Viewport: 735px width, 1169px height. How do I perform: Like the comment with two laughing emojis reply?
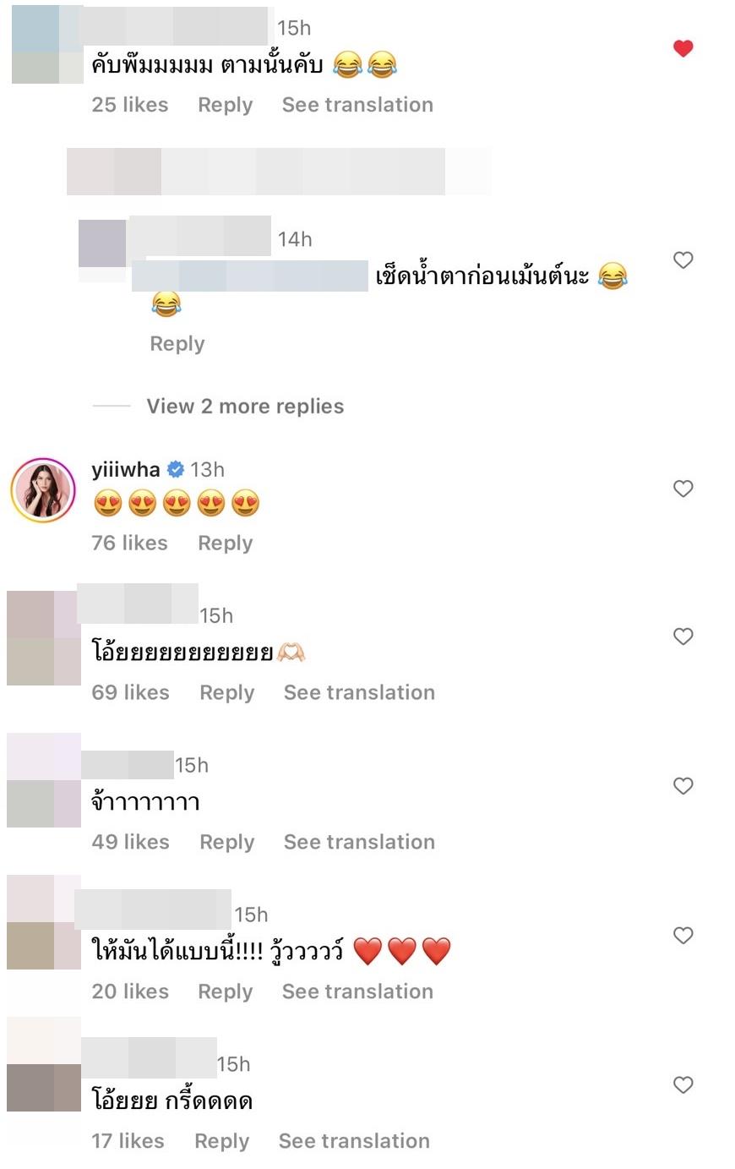(683, 260)
